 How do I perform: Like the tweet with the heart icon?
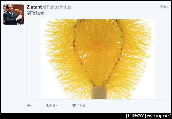pyautogui.click(x=74, y=105)
